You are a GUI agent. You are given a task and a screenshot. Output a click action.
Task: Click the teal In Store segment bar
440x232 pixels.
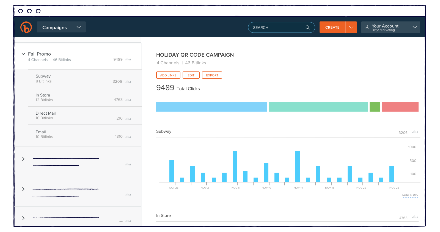318,107
